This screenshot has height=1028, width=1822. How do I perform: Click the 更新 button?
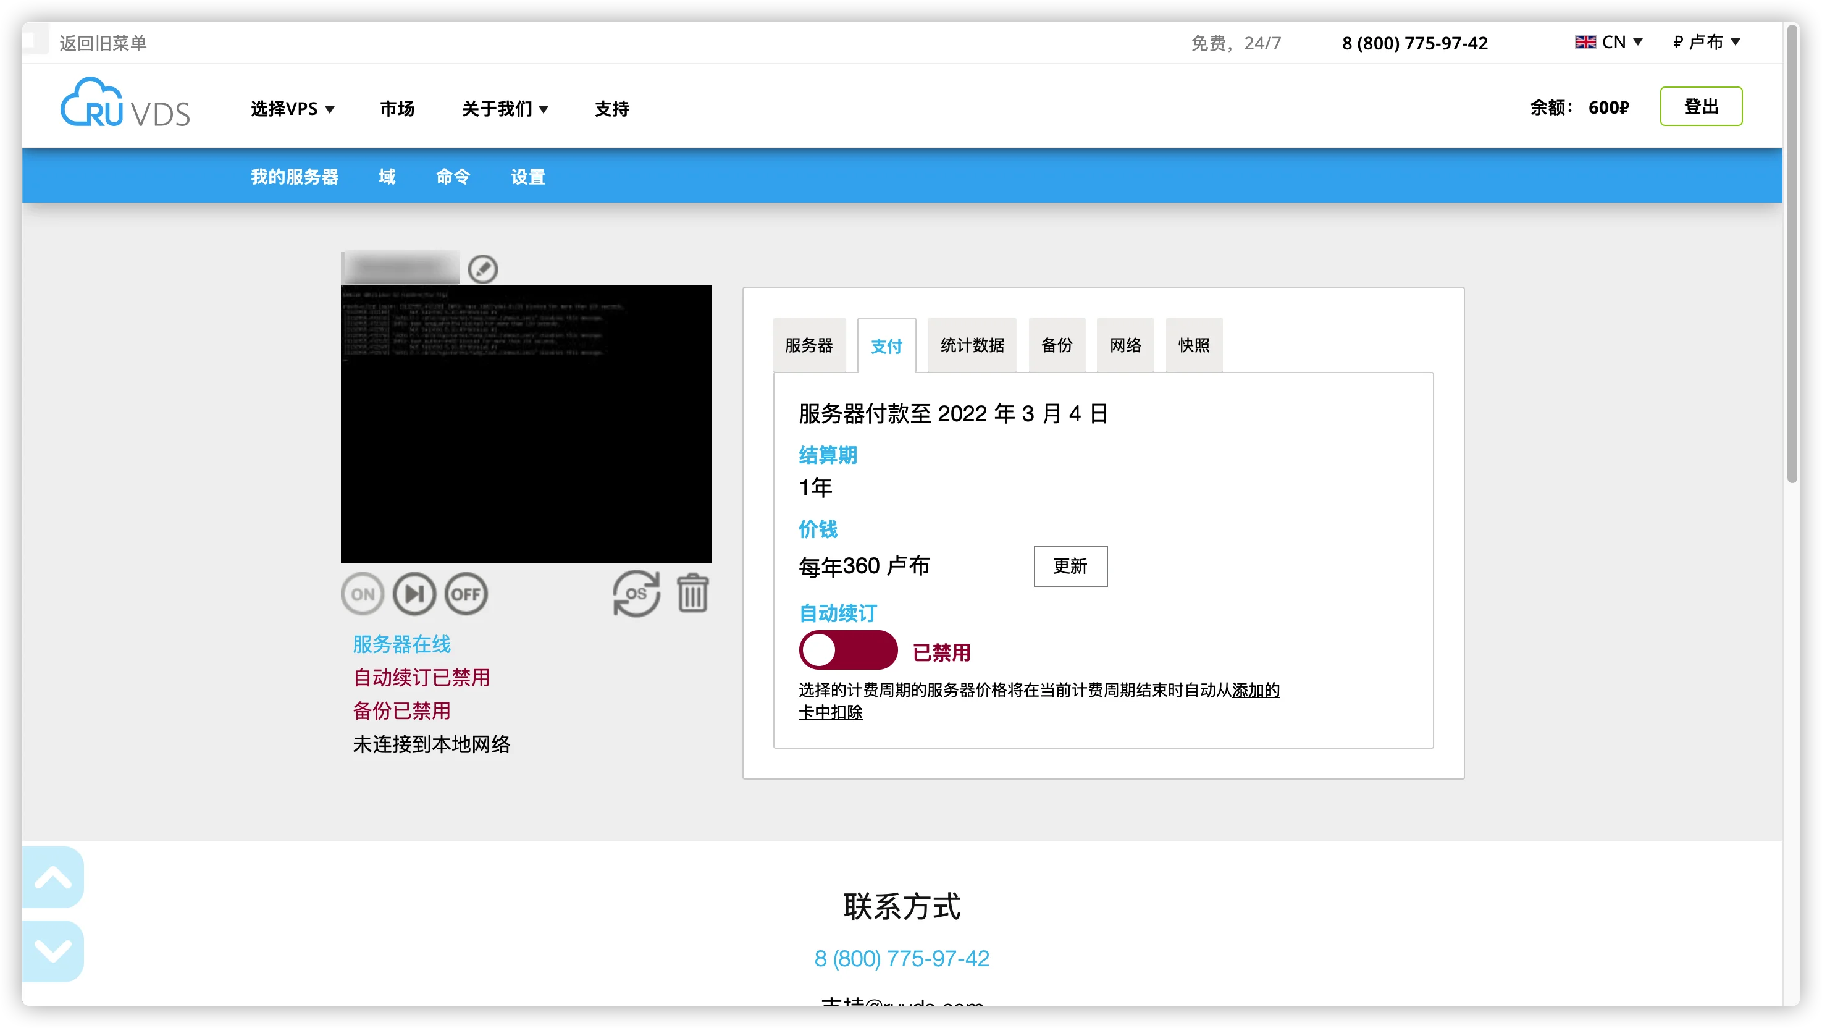click(x=1070, y=566)
